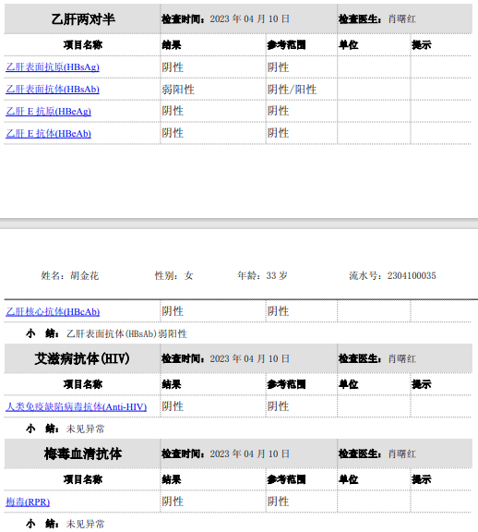The width and height of the screenshot is (478, 532).
Task: Click the 阴性/阳性 reference range cell
Action: point(292,90)
